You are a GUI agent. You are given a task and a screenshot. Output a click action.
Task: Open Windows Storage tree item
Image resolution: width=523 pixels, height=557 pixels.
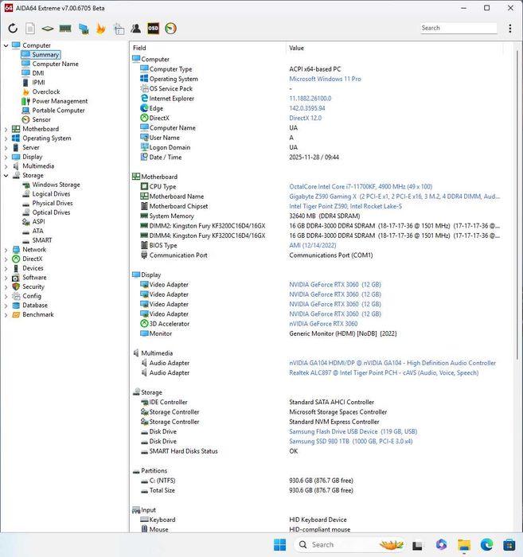56,185
